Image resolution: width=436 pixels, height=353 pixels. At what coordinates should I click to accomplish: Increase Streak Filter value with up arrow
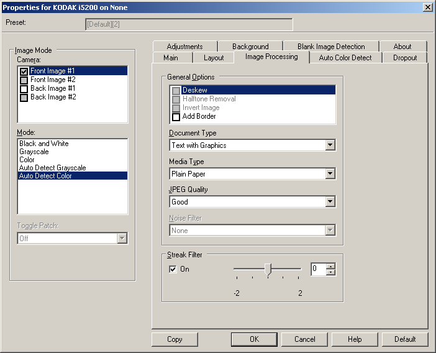[330, 266]
